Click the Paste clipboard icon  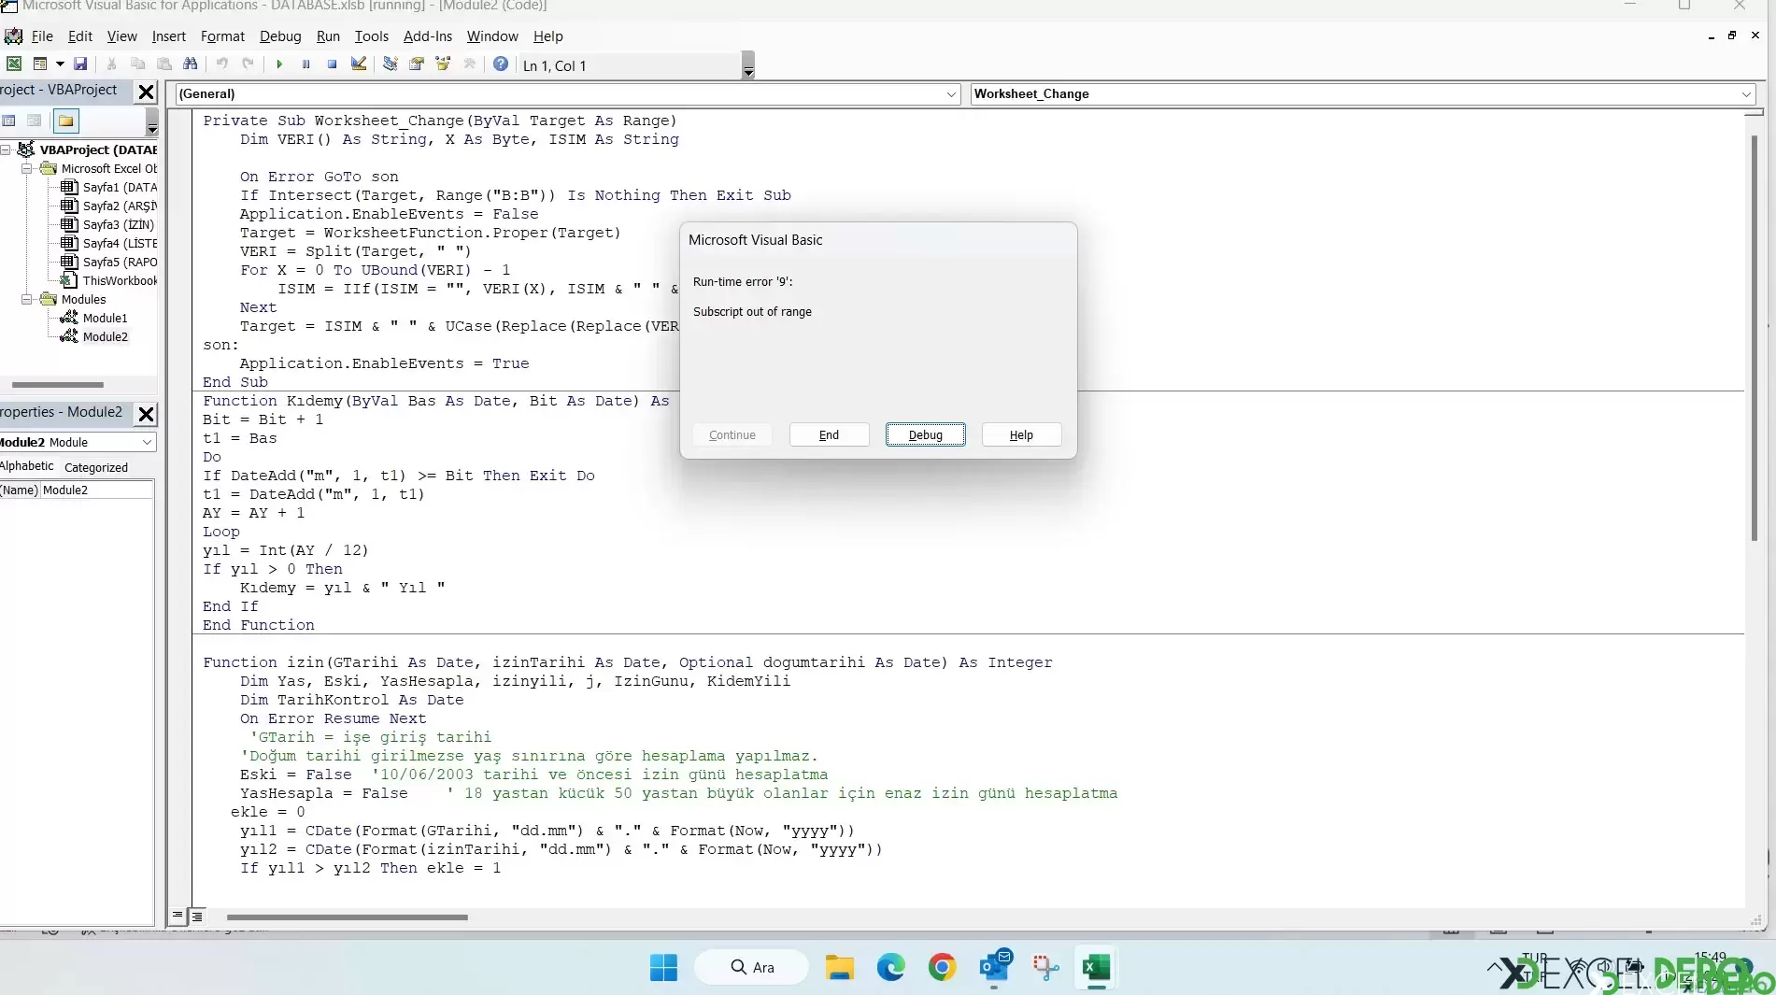click(x=164, y=64)
